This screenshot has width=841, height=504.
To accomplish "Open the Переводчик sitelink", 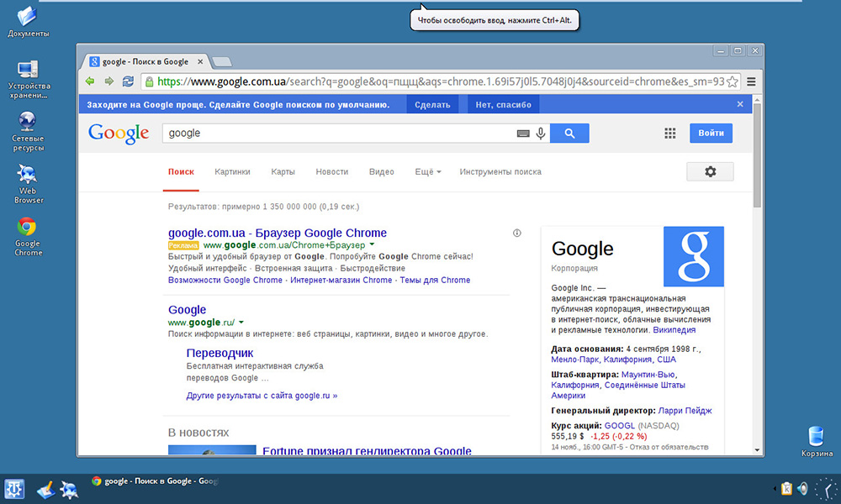I will [x=220, y=353].
